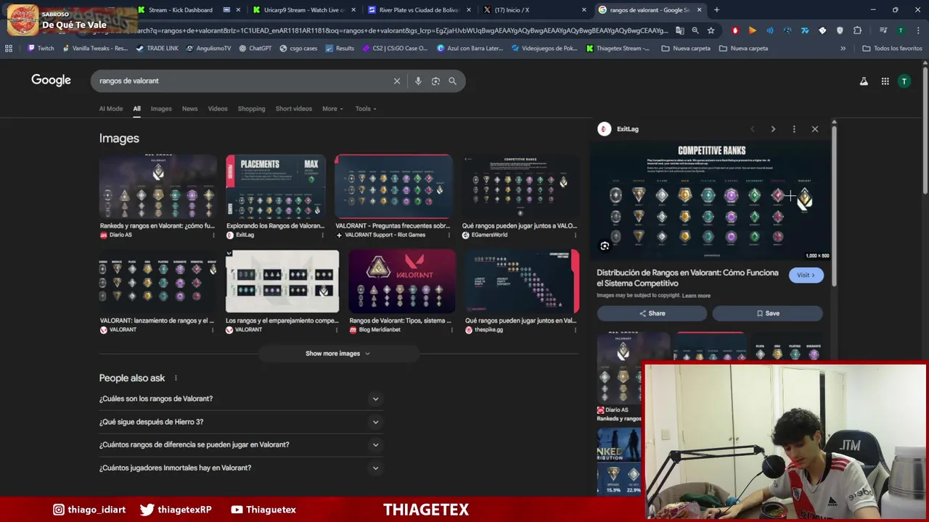Show hidden bookmarks overflow chevron
The image size is (929, 522).
click(x=843, y=49)
